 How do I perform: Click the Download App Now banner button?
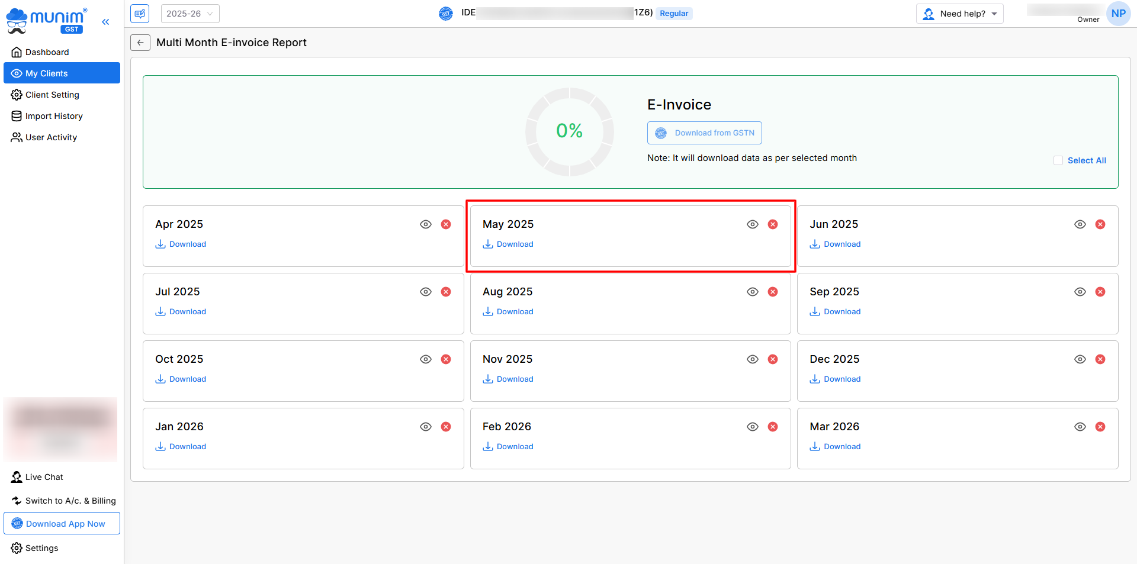62,524
